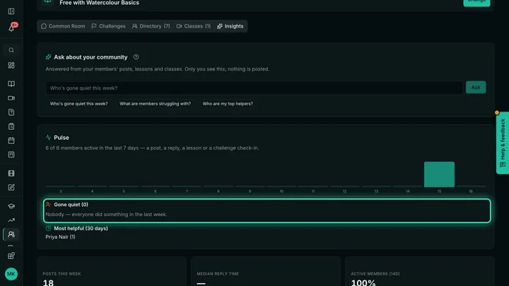Open the trending arrow analytics icon
This screenshot has width=509, height=286.
pyautogui.click(x=11, y=220)
